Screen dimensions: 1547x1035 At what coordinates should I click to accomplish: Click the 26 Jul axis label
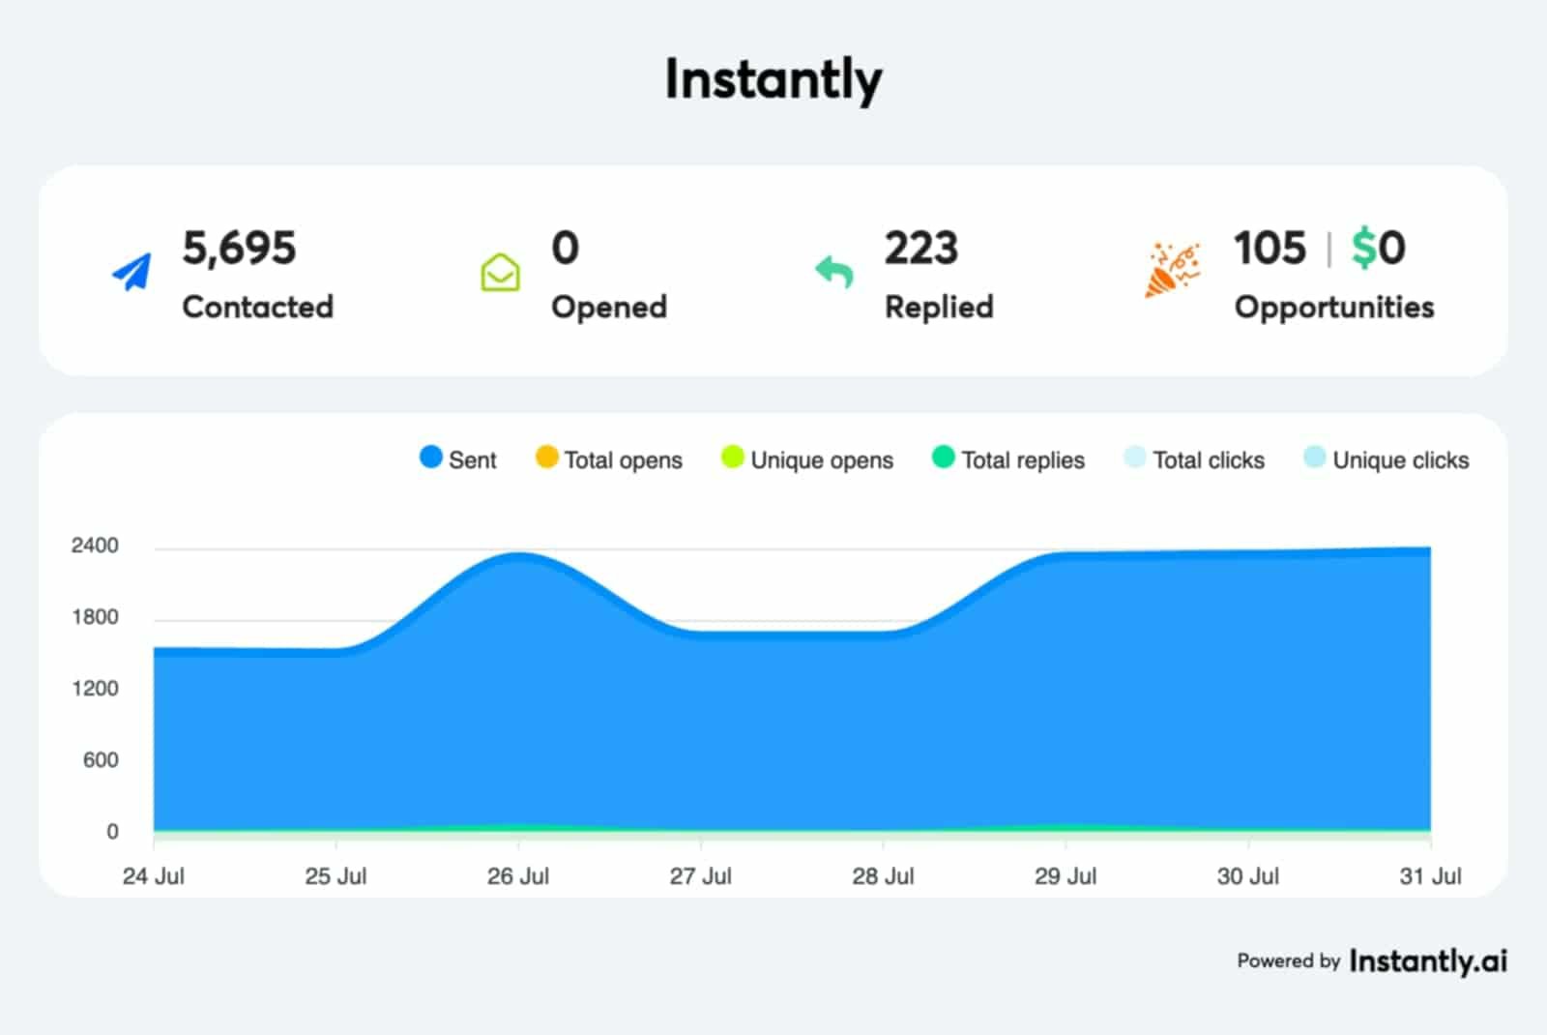click(x=517, y=876)
